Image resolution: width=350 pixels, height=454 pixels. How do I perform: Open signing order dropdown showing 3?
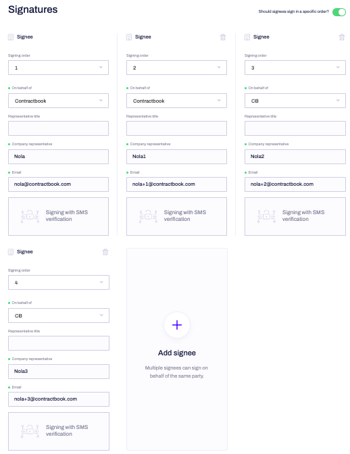[x=295, y=68]
